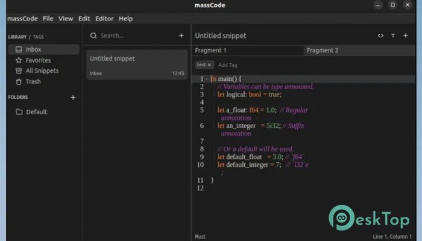The image size is (422, 241).
Task: Open the massCode menu
Action: click(23, 19)
